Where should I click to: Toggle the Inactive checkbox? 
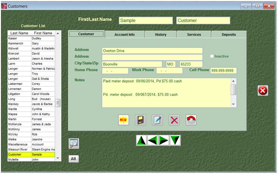click(x=212, y=56)
